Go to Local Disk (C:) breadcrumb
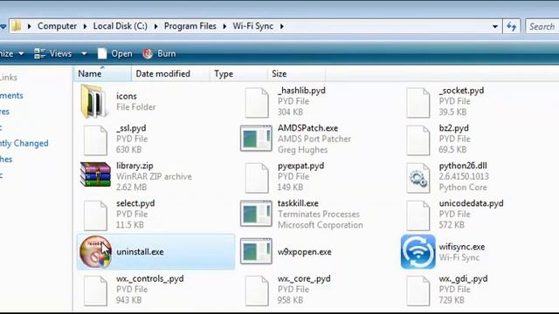Screen dimensions: 559x314 tap(121, 26)
